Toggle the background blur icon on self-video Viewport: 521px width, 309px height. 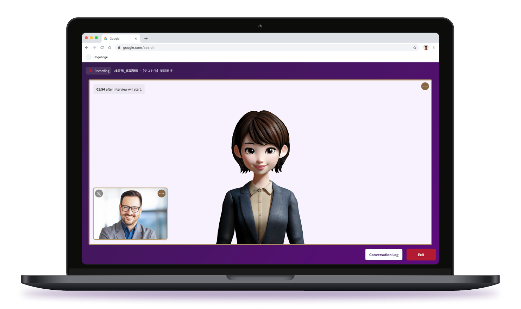(99, 193)
